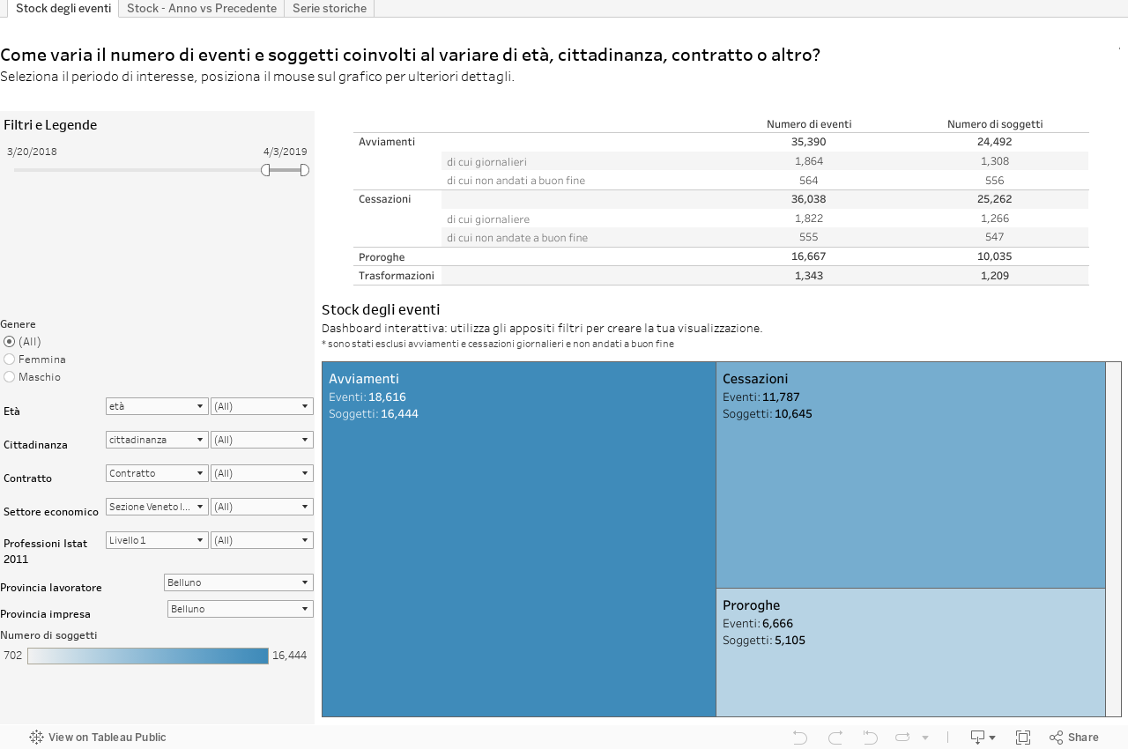This screenshot has height=749, width=1128.
Task: Open the Provincia impresa Belluno dropdown
Action: pyautogui.click(x=241, y=609)
